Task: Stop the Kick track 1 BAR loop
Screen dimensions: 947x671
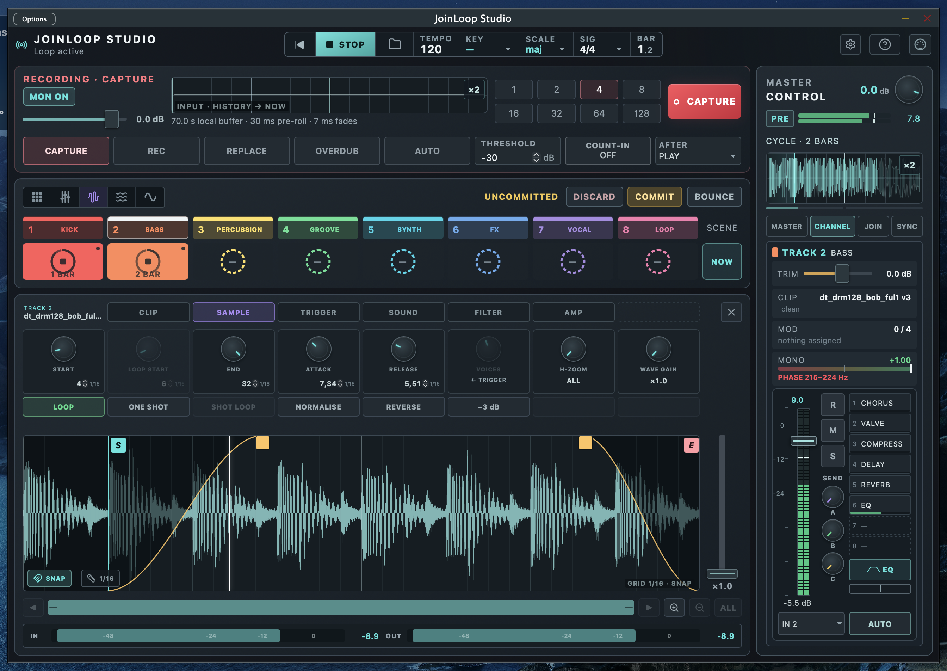Action: [63, 261]
